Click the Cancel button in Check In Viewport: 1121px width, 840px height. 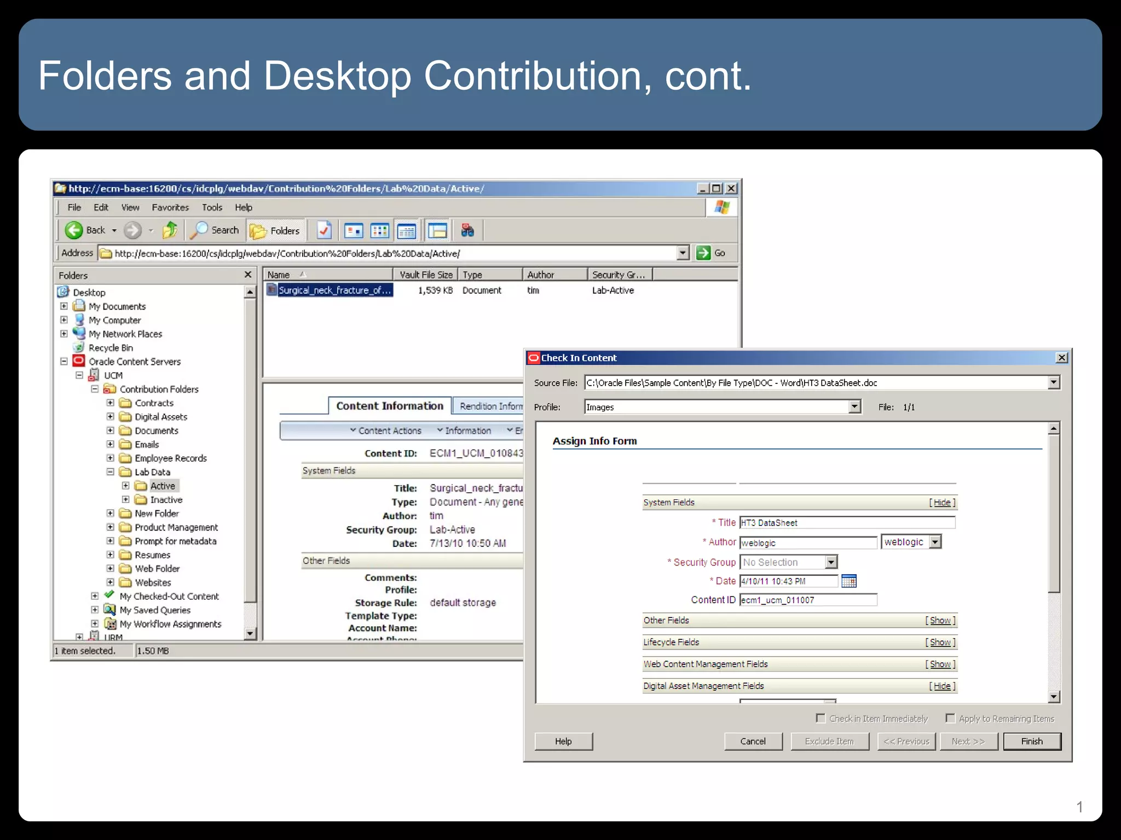click(753, 741)
